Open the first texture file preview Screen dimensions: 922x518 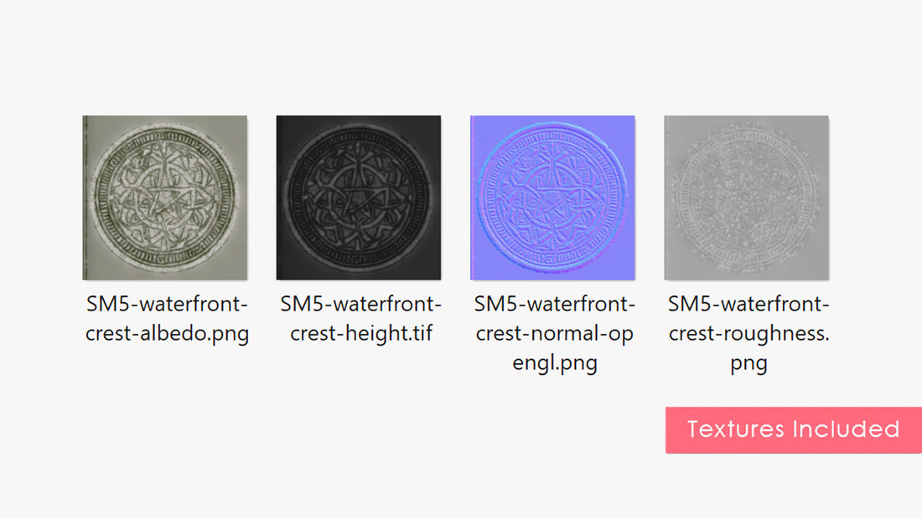pos(165,197)
